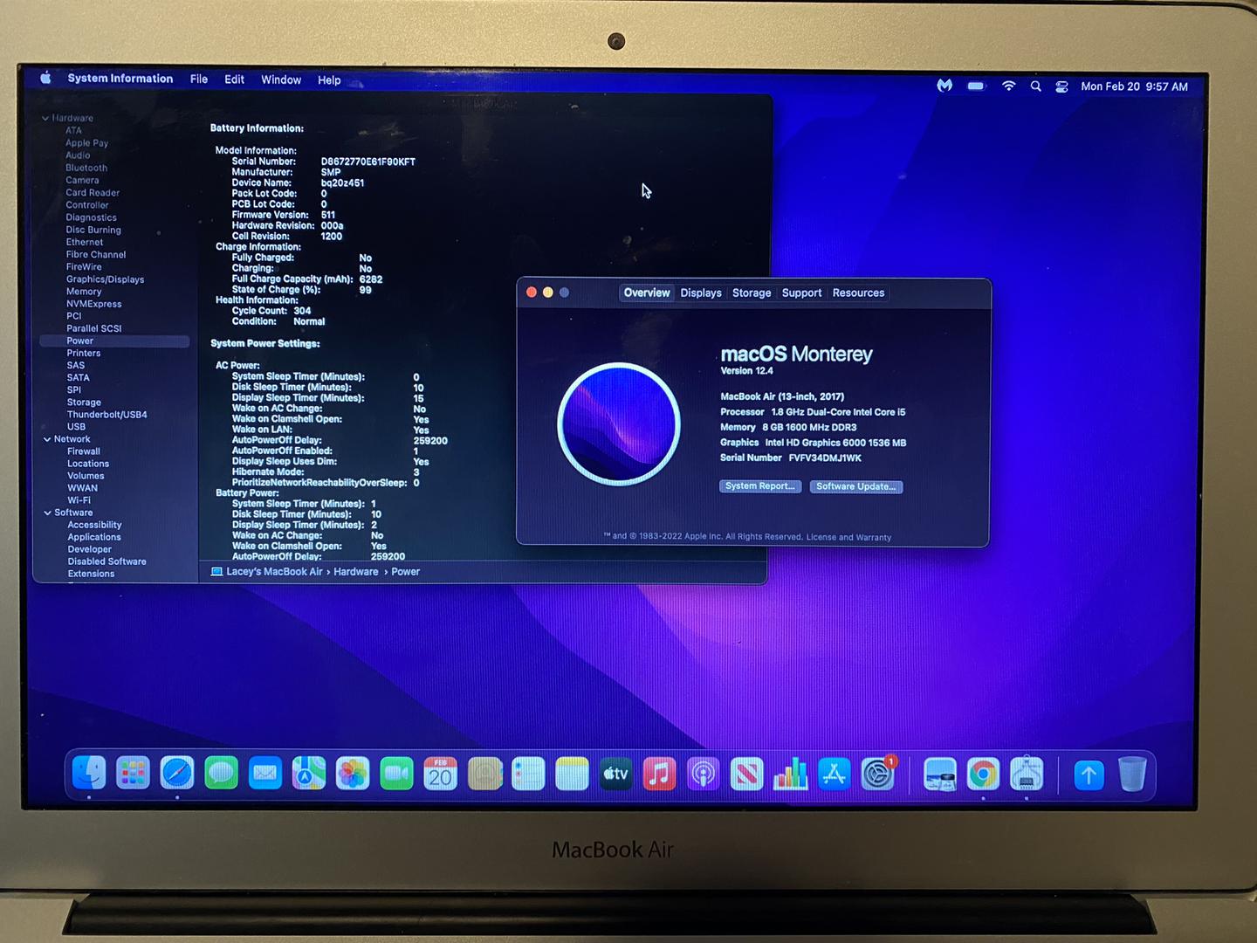Open News from the dock
Viewport: 1257px width, 943px height.
(746, 774)
